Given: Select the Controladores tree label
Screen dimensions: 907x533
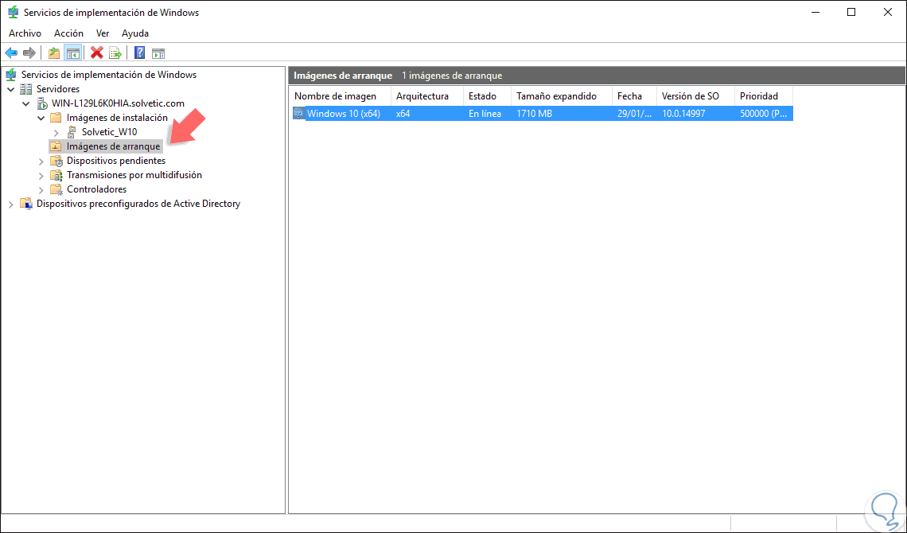Looking at the screenshot, I should 96,189.
